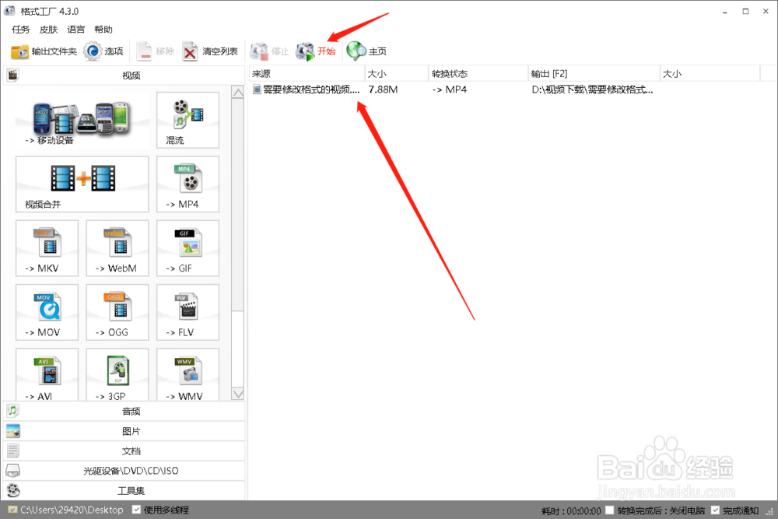The image size is (778, 519).
Task: Expand the 图片 picture category panel
Action: [124, 430]
